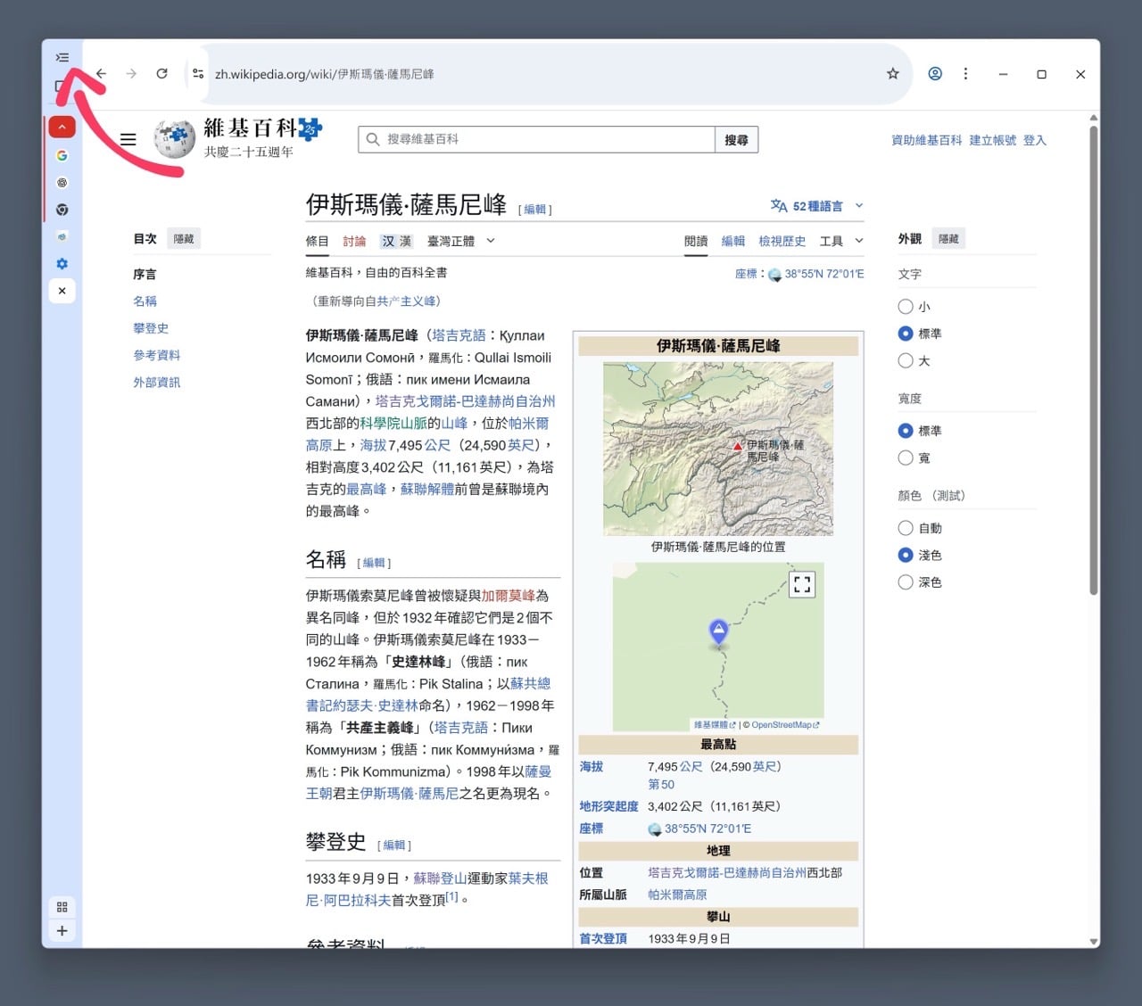This screenshot has width=1142, height=1006.
Task: Open the Wikipedia hamburger main menu
Action: click(x=128, y=139)
